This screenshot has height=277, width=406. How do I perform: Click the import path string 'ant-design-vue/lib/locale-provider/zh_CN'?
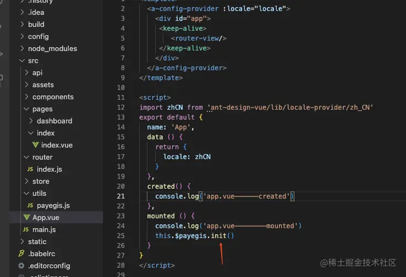pyautogui.click(x=290, y=108)
